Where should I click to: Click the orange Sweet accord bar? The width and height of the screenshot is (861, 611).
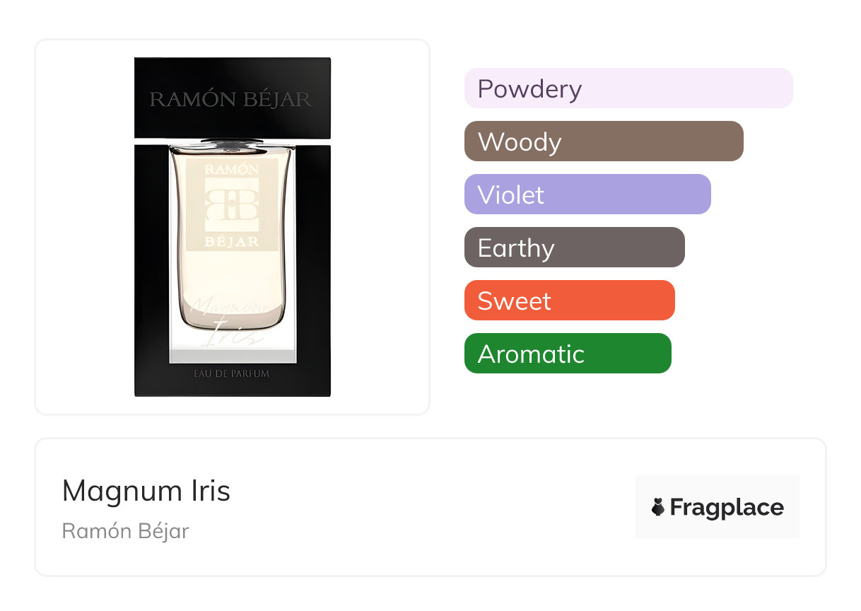(569, 301)
